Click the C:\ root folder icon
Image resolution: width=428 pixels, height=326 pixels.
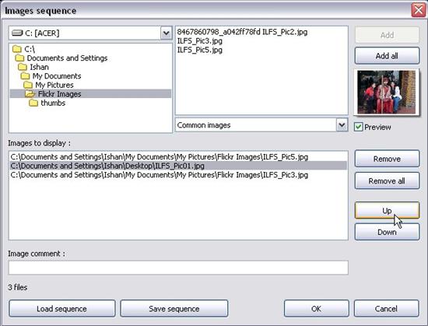[x=17, y=49]
